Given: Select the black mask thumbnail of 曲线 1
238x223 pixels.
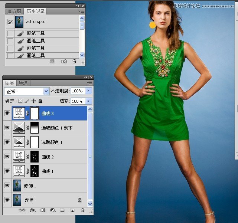Looking at the screenshot, I should tap(35, 171).
